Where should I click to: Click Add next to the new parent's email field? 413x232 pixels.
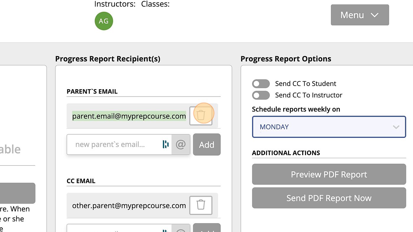pyautogui.click(x=207, y=144)
